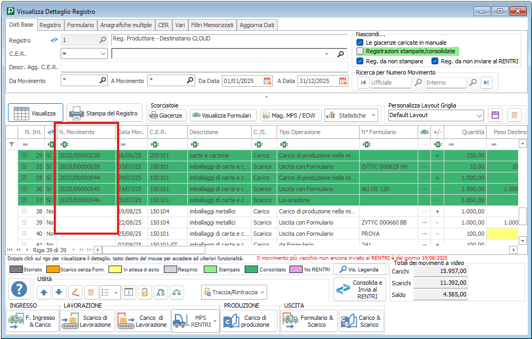532x339 pixels.
Task: Click the pencil edit icon in Utilità
Action: pyautogui.click(x=75, y=292)
